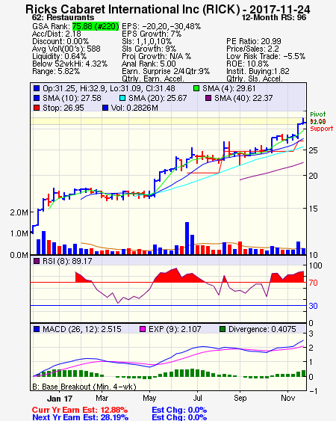Click the blue OHLC price legend swatch
336x421 pixels.
pos(37,88)
